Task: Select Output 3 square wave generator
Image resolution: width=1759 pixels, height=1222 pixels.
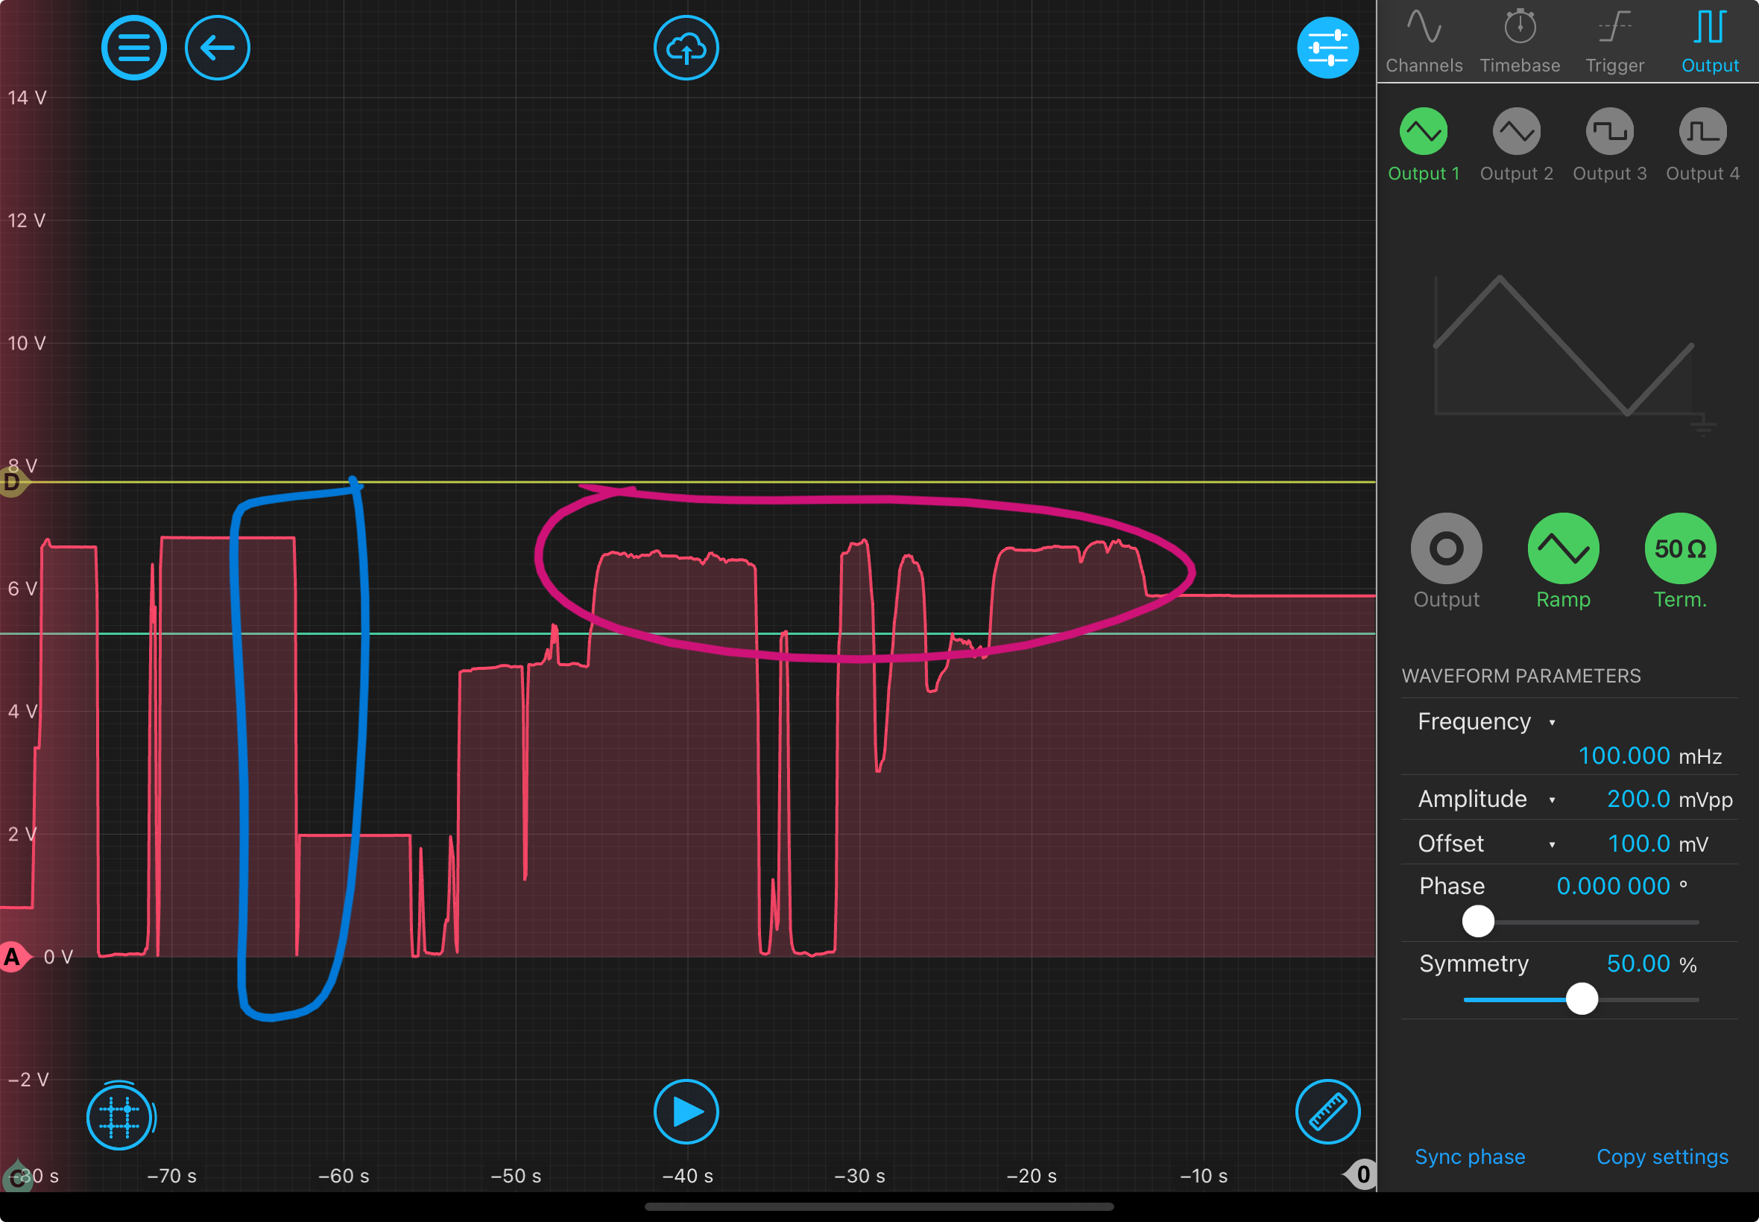Action: [1610, 145]
